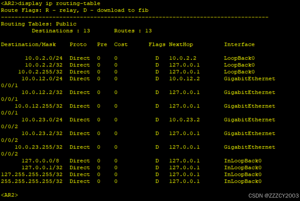The image size is (300, 201).
Task: Select the 10.0.2.0/24 destination entry
Action: (43, 58)
